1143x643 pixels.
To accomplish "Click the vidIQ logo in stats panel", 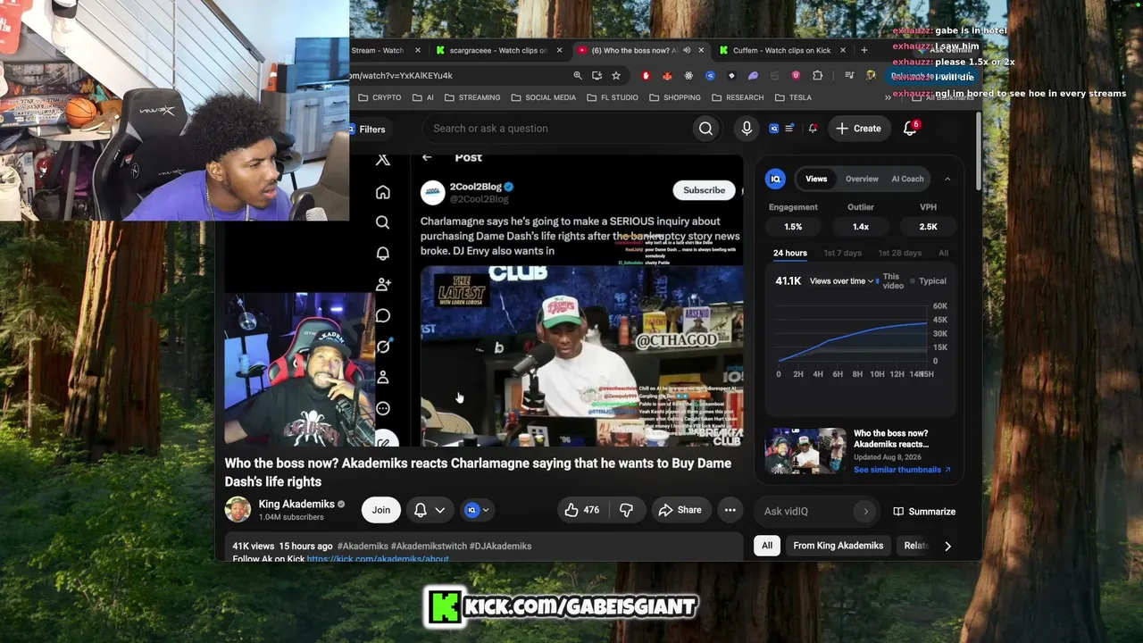I will 775,179.
